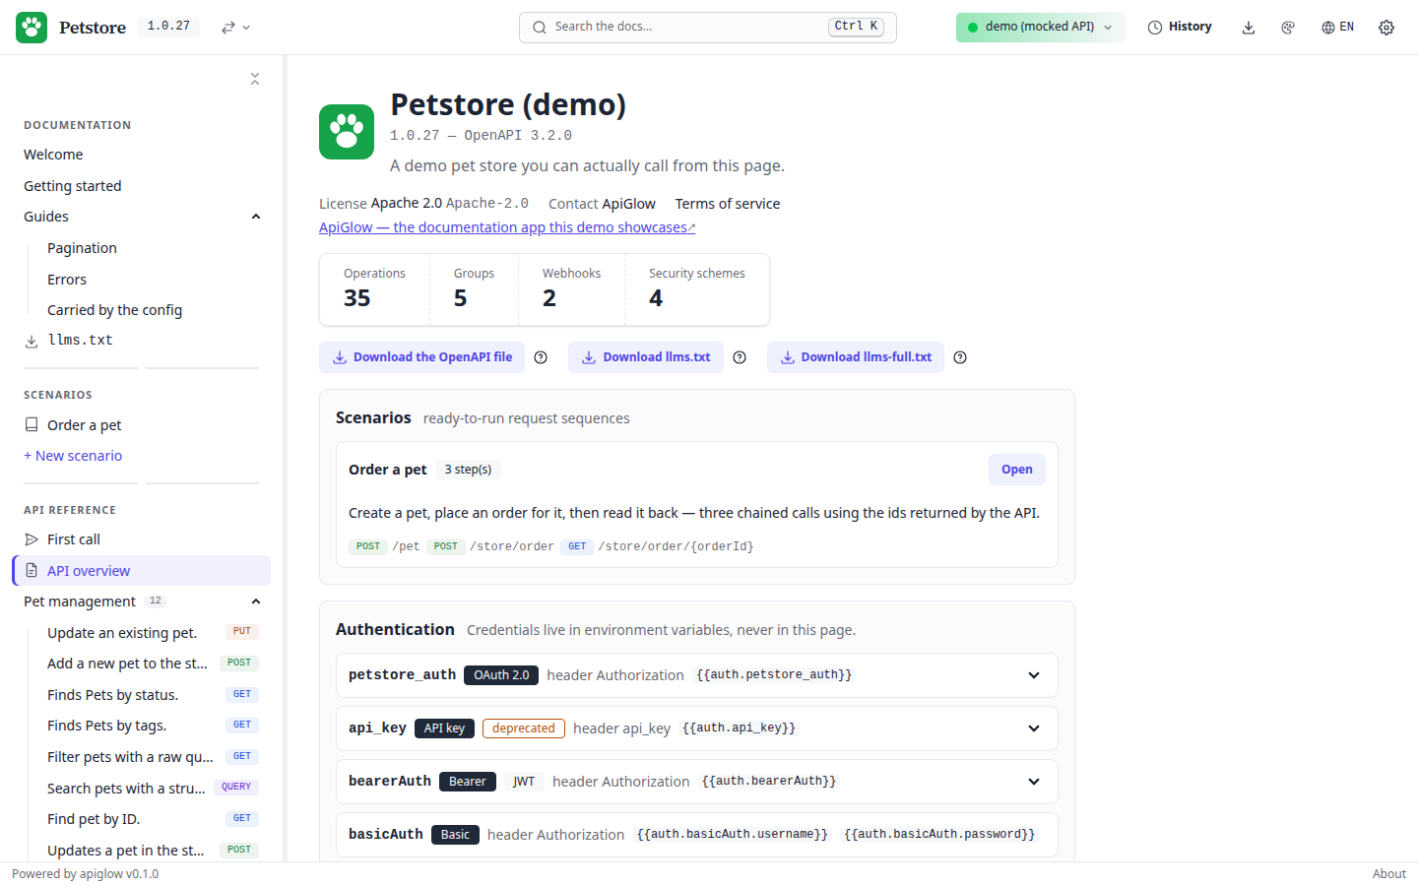The height and width of the screenshot is (886, 1418).
Task: Click the llms.txt sidebar download icon
Action: coord(32,341)
